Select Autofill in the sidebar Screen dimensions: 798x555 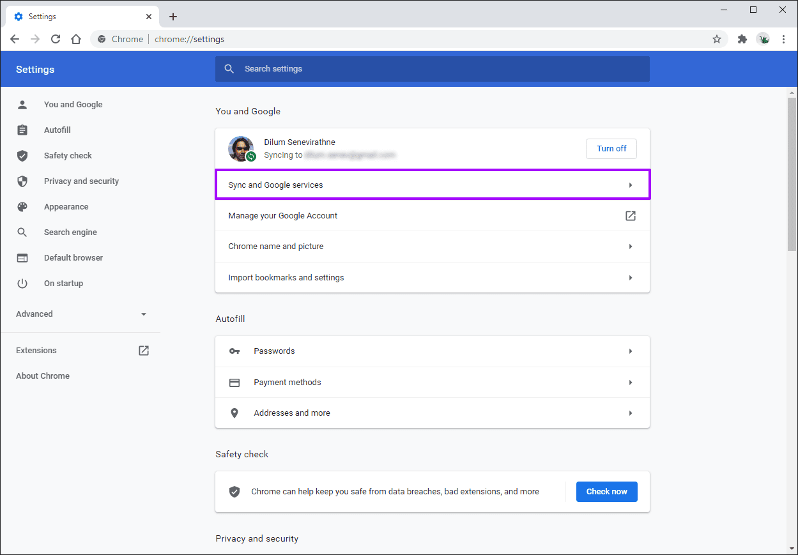[x=58, y=130]
